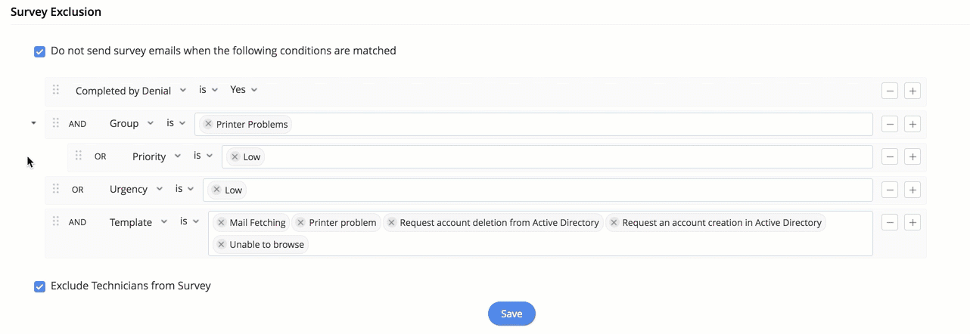Add a condition after the Group row
The image size is (970, 334).
[912, 124]
